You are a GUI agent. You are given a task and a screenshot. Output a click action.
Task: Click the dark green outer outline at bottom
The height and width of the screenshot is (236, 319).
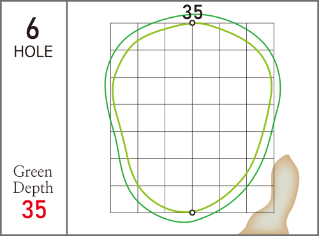pyautogui.click(x=184, y=222)
